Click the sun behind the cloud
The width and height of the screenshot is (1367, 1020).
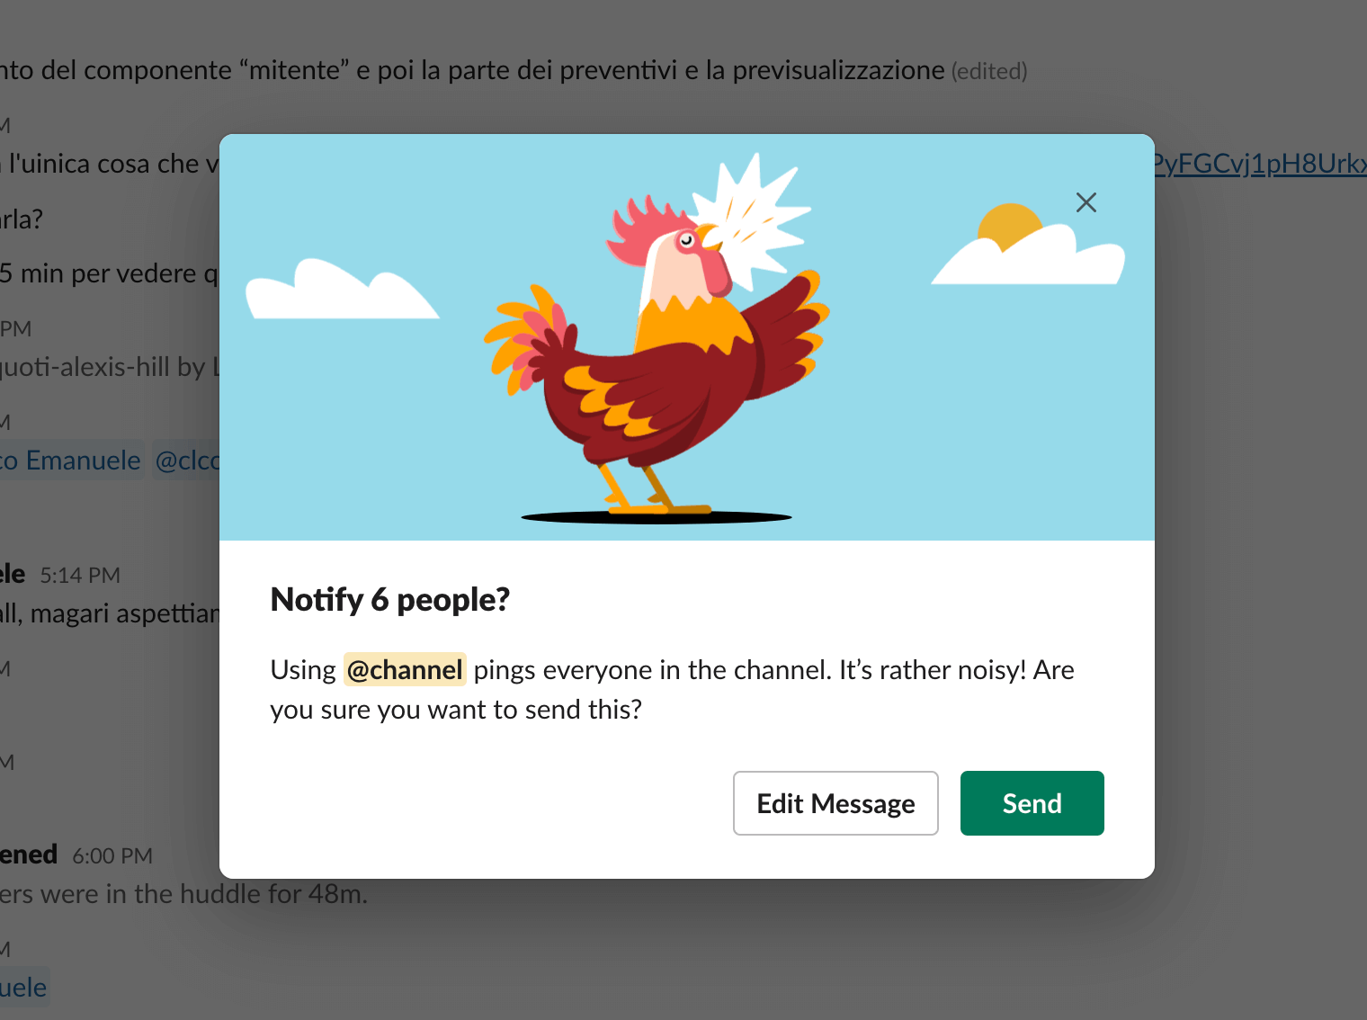(1007, 225)
